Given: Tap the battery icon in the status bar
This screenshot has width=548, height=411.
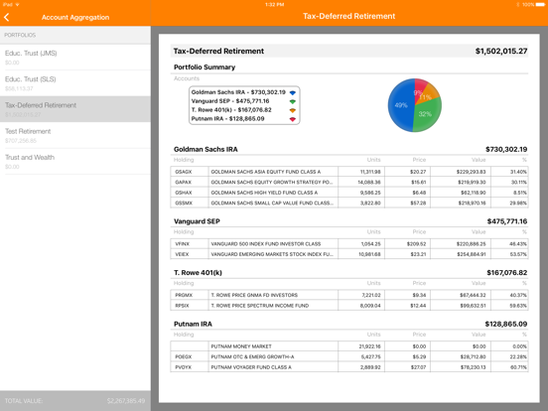Looking at the screenshot, I should tap(540, 5).
